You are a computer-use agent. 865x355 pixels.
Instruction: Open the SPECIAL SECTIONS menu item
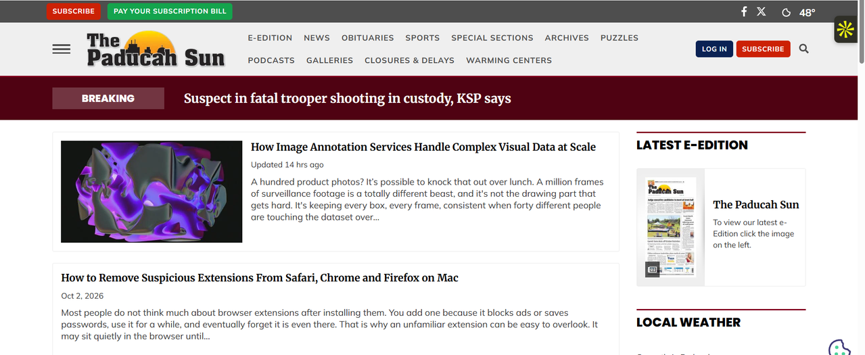tap(492, 38)
